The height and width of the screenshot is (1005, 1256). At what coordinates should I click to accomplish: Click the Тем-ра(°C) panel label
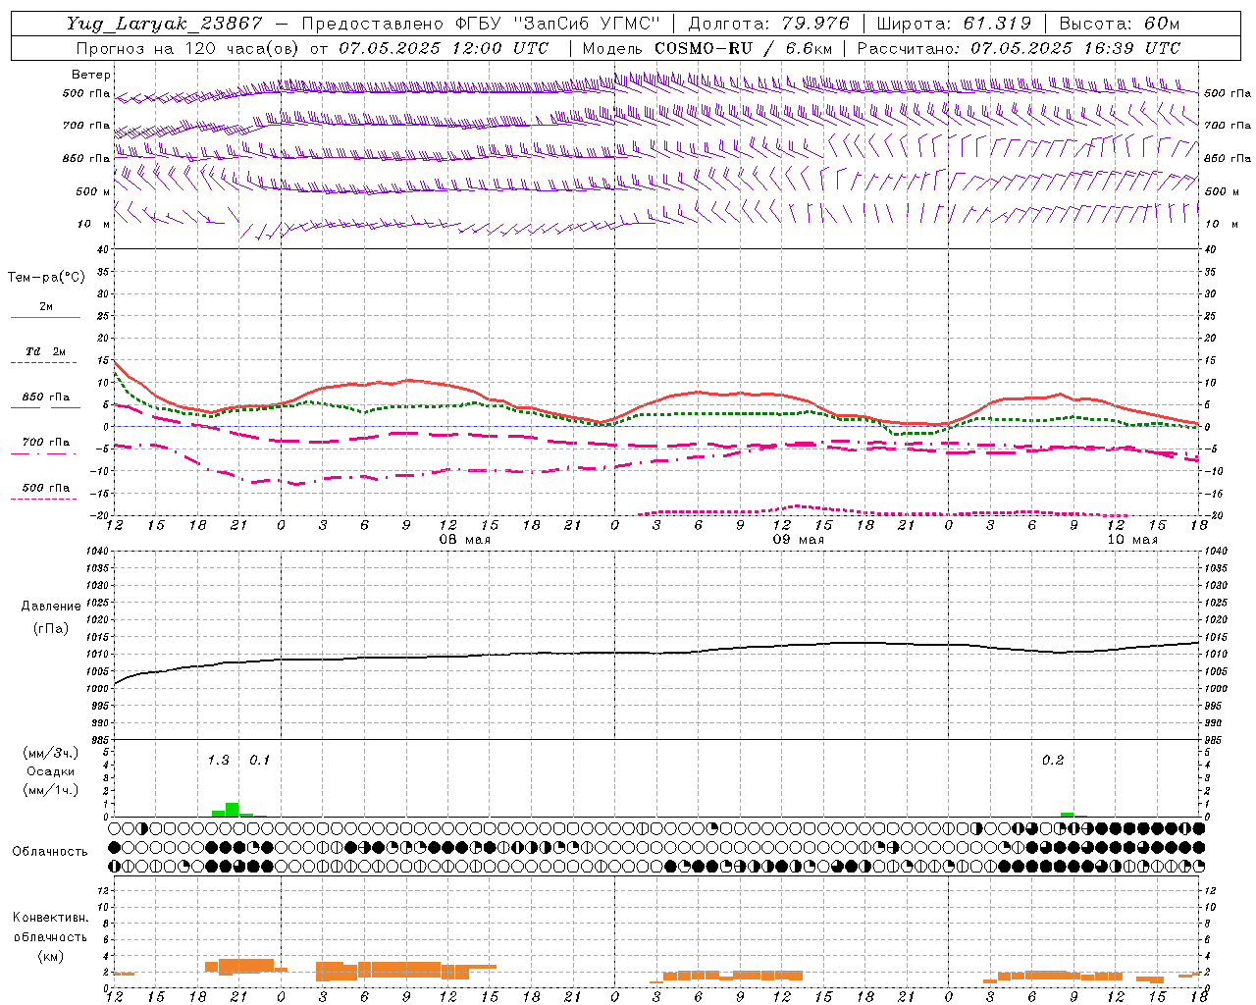46,277
